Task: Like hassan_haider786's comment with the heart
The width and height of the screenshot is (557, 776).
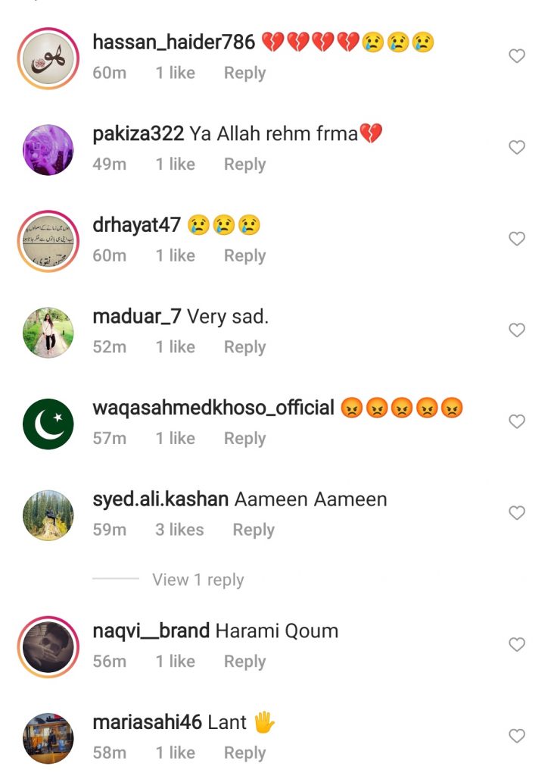Action: pyautogui.click(x=516, y=56)
